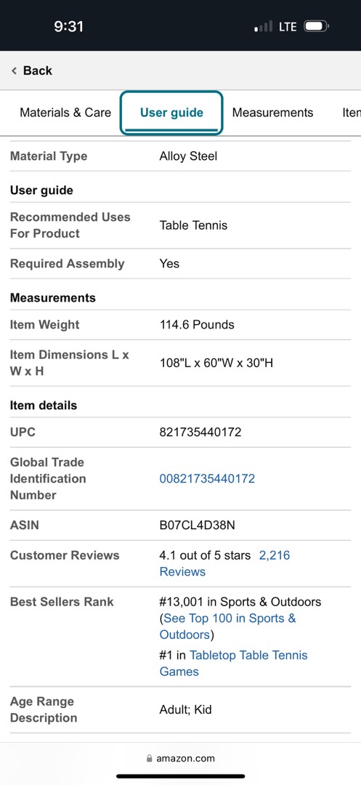Tap the amazon.com address bar
Screen dimensions: 361x785
[x=180, y=758]
